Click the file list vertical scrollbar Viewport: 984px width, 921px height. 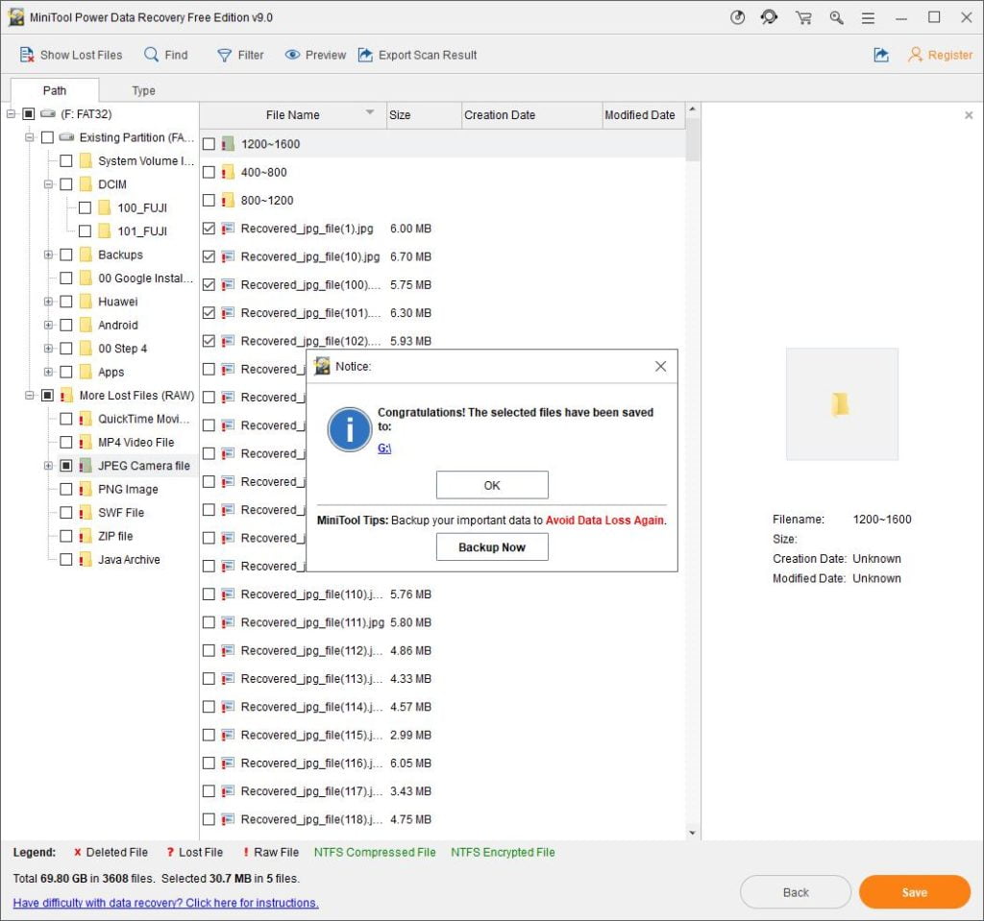click(x=693, y=480)
